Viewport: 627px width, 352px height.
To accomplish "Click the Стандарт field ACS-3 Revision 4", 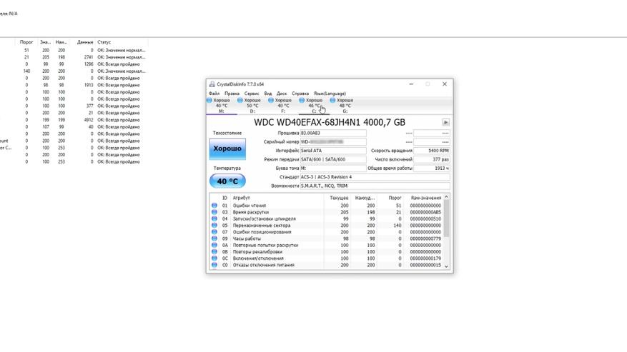I will click(375, 177).
